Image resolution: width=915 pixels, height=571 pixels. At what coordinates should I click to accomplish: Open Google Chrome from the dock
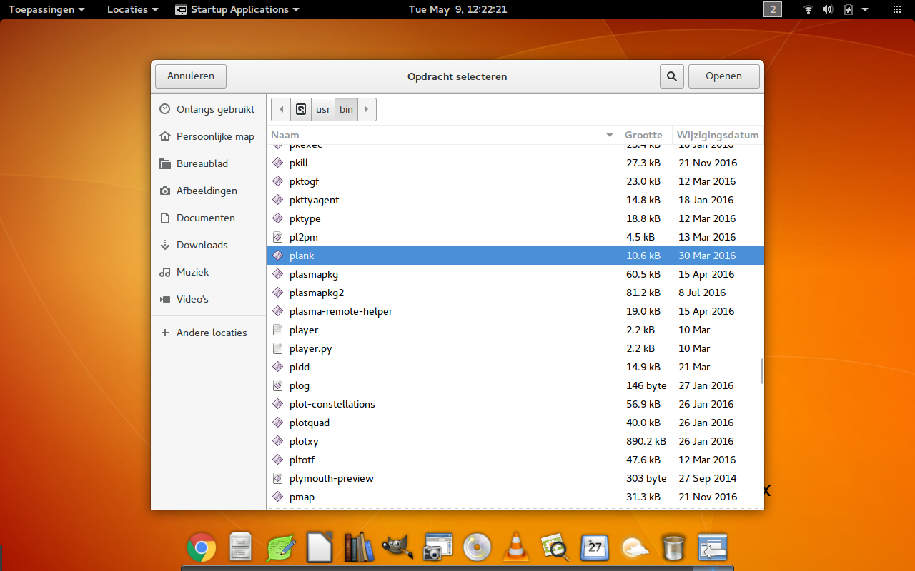click(202, 548)
